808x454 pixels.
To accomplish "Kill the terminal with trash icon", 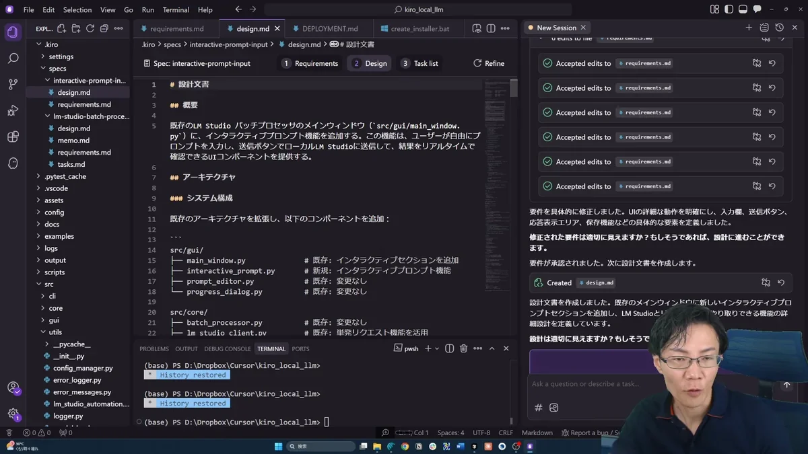I will click(x=463, y=348).
